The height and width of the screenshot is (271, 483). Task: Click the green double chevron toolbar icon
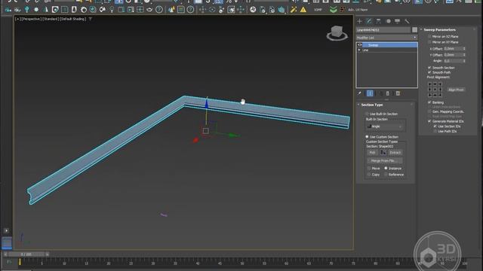click(333, 10)
